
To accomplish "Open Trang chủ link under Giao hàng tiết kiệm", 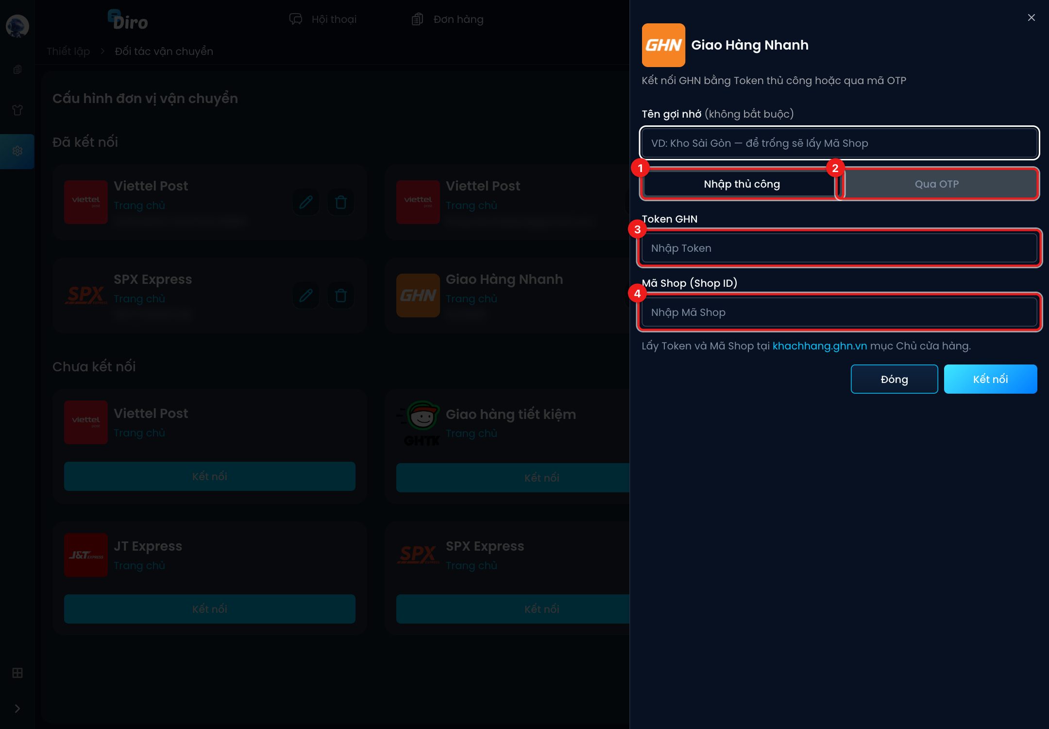I will [472, 434].
